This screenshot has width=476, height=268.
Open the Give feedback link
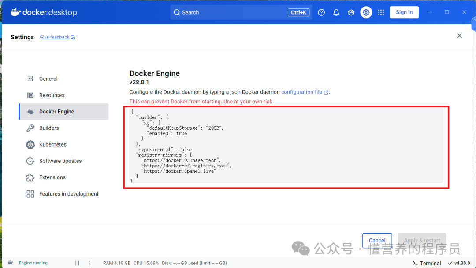(x=55, y=37)
